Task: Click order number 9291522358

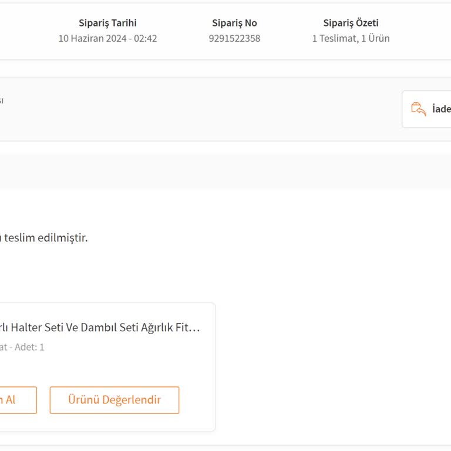Action: [x=234, y=39]
